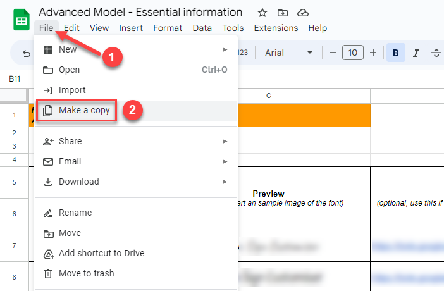The image size is (444, 291).
Task: Click Move to trash option
Action: 86,273
